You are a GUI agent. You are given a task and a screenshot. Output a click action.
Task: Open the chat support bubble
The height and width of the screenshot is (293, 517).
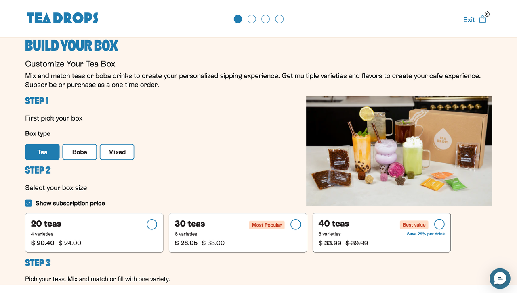(x=500, y=278)
